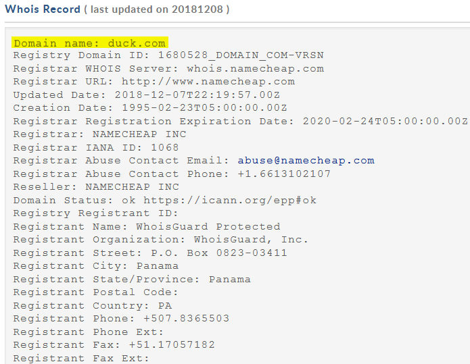
Task: Click the Updated Date 2018-12-07 line
Action: point(147,95)
